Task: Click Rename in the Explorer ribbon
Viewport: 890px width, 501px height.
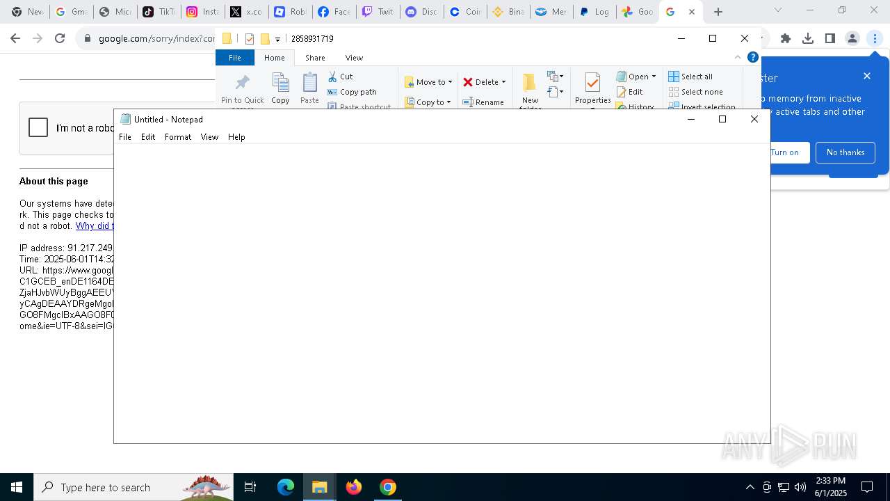Action: click(483, 102)
